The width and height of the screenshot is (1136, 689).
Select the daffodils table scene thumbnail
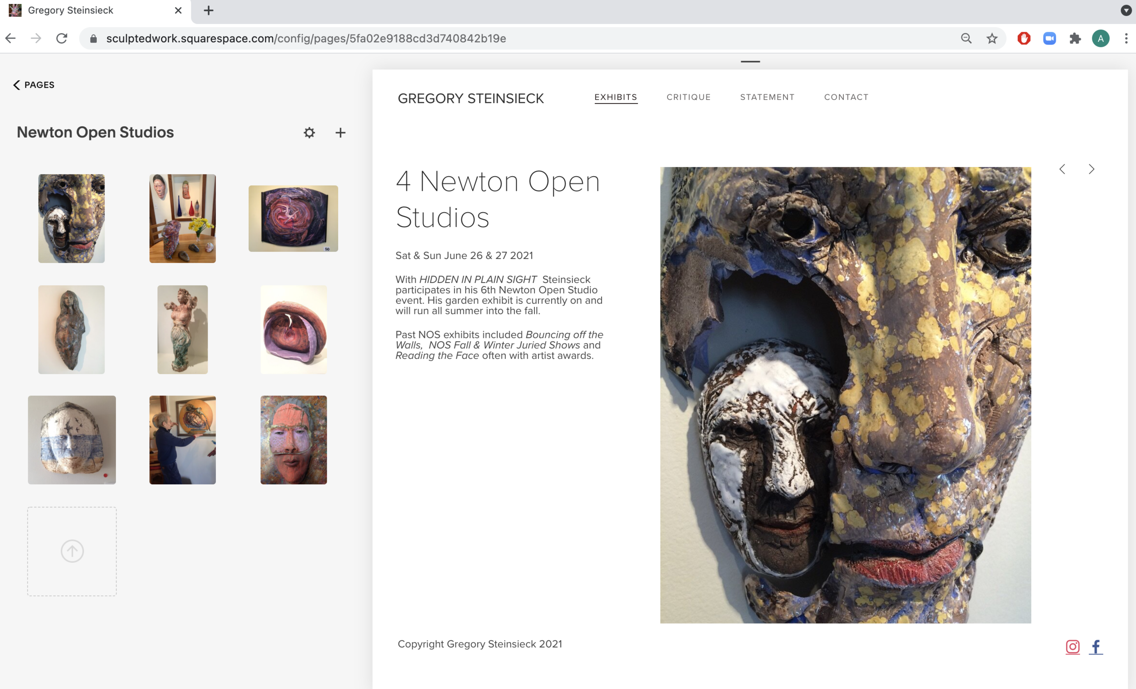(183, 218)
